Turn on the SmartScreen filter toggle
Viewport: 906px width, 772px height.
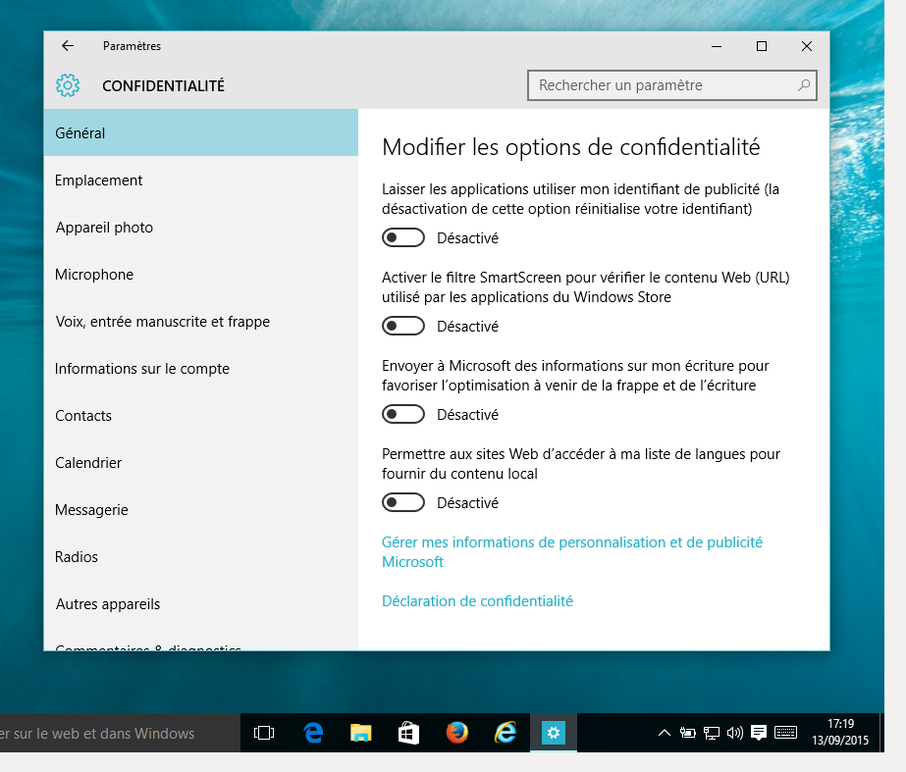[403, 326]
